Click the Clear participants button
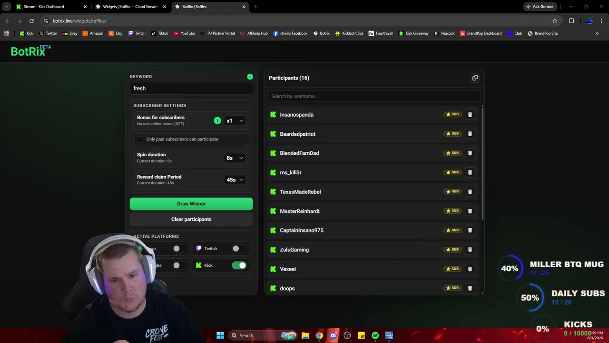This screenshot has height=343, width=609. [191, 219]
